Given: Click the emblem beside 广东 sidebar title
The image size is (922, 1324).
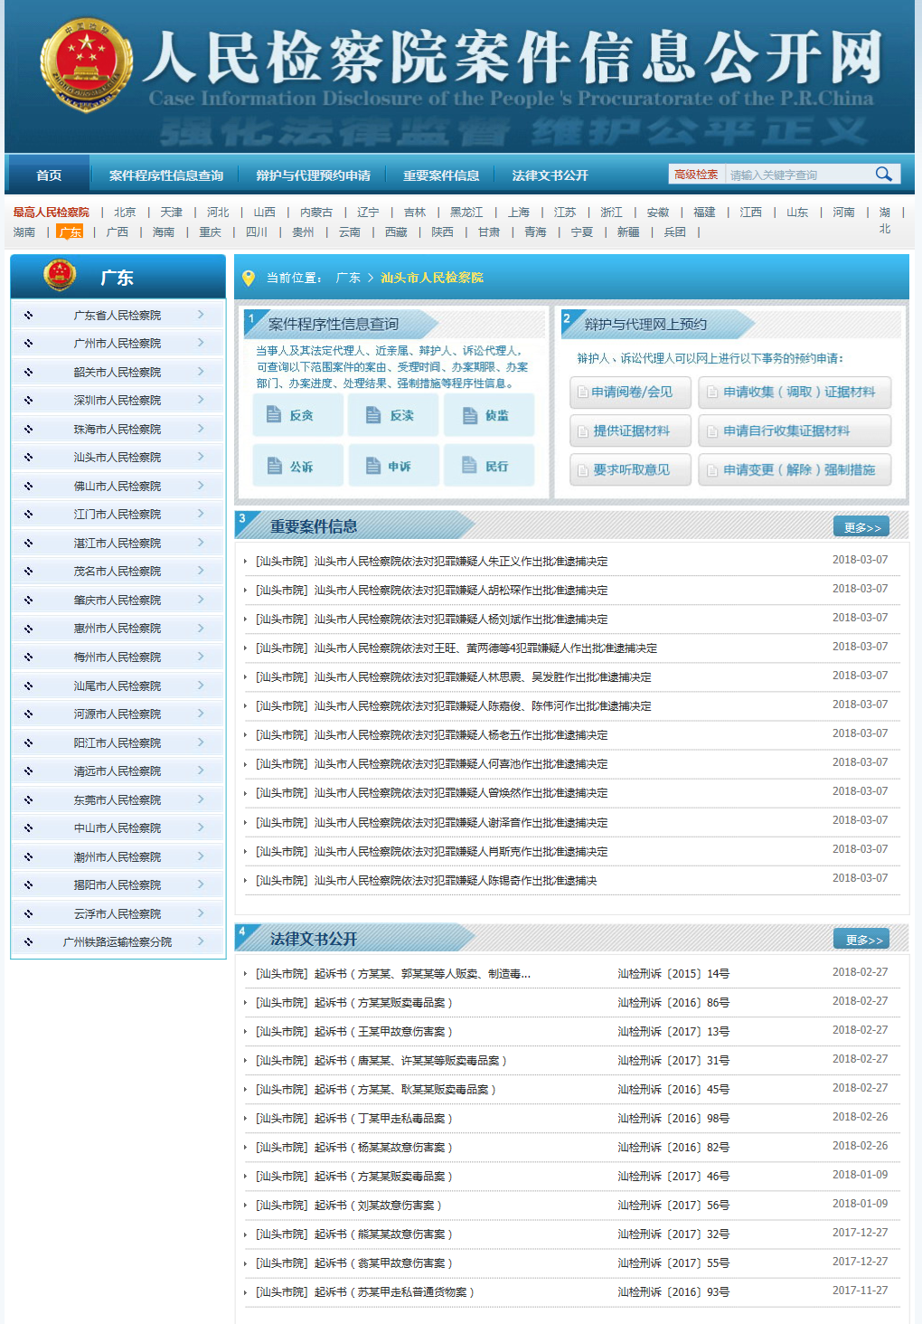Looking at the screenshot, I should [x=61, y=276].
